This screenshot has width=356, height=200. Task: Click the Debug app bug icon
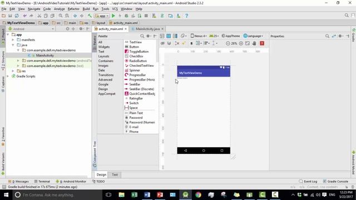pyautogui.click(x=126, y=16)
